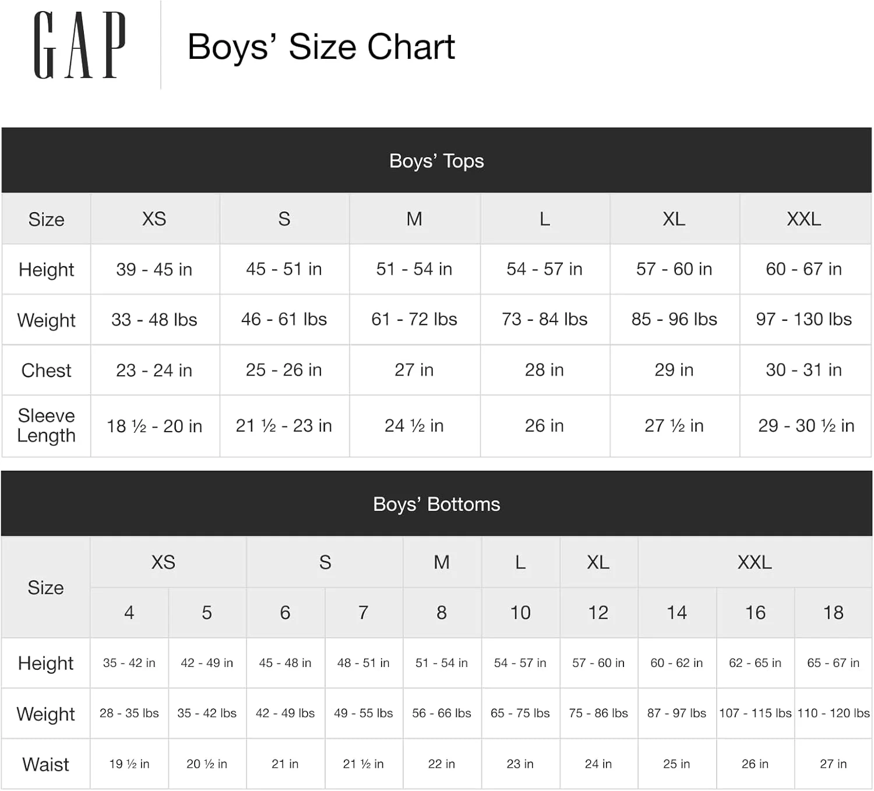Screen dimensions: 874x791
Task: Select the Boys' Tops header bar
Action: pyautogui.click(x=436, y=161)
